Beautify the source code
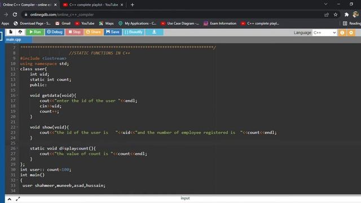 134,32
